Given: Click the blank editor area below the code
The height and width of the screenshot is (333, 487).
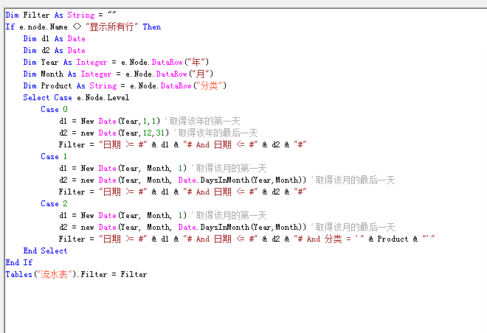Looking at the screenshot, I should coord(246,306).
